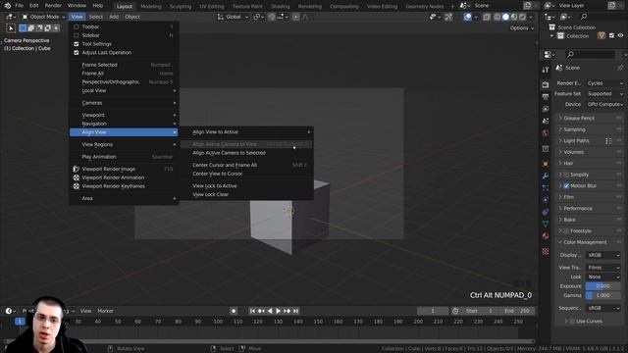Play the animation forward
Screen dimensions: 628x353
[279, 311]
